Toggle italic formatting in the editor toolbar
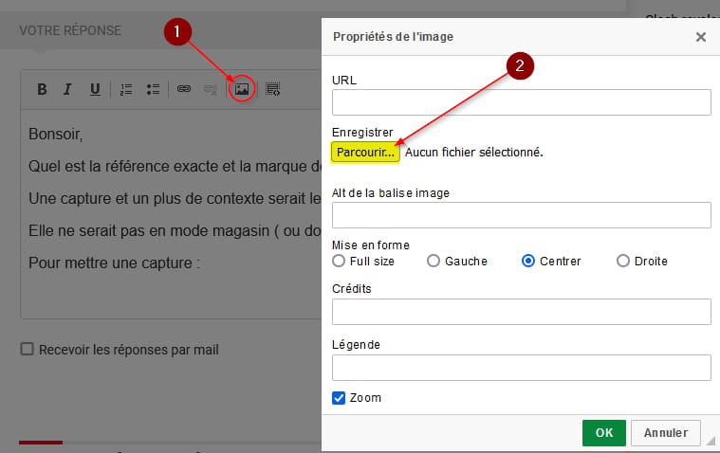 coord(67,89)
